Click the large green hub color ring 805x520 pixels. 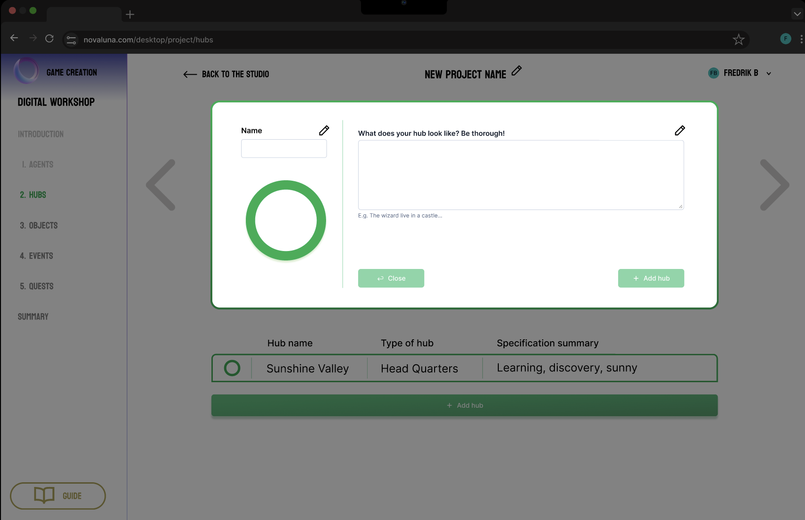[x=286, y=220]
